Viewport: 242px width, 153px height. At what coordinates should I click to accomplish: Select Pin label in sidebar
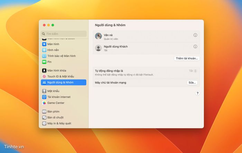pyautogui.click(x=49, y=62)
